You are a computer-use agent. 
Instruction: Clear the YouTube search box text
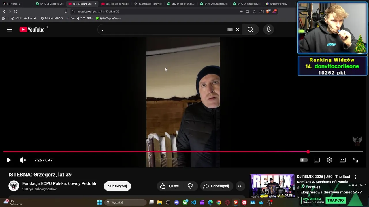238,30
